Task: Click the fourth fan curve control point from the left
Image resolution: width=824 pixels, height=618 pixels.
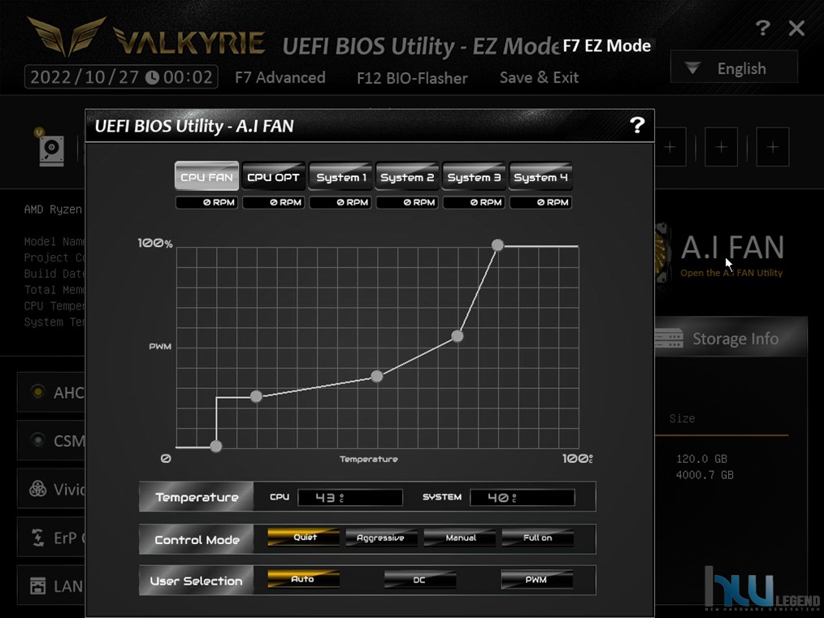Action: (458, 336)
